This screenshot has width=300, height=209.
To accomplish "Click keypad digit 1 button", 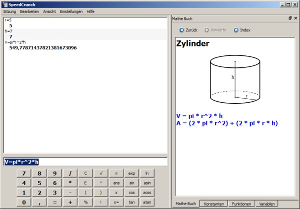I will (24, 193).
